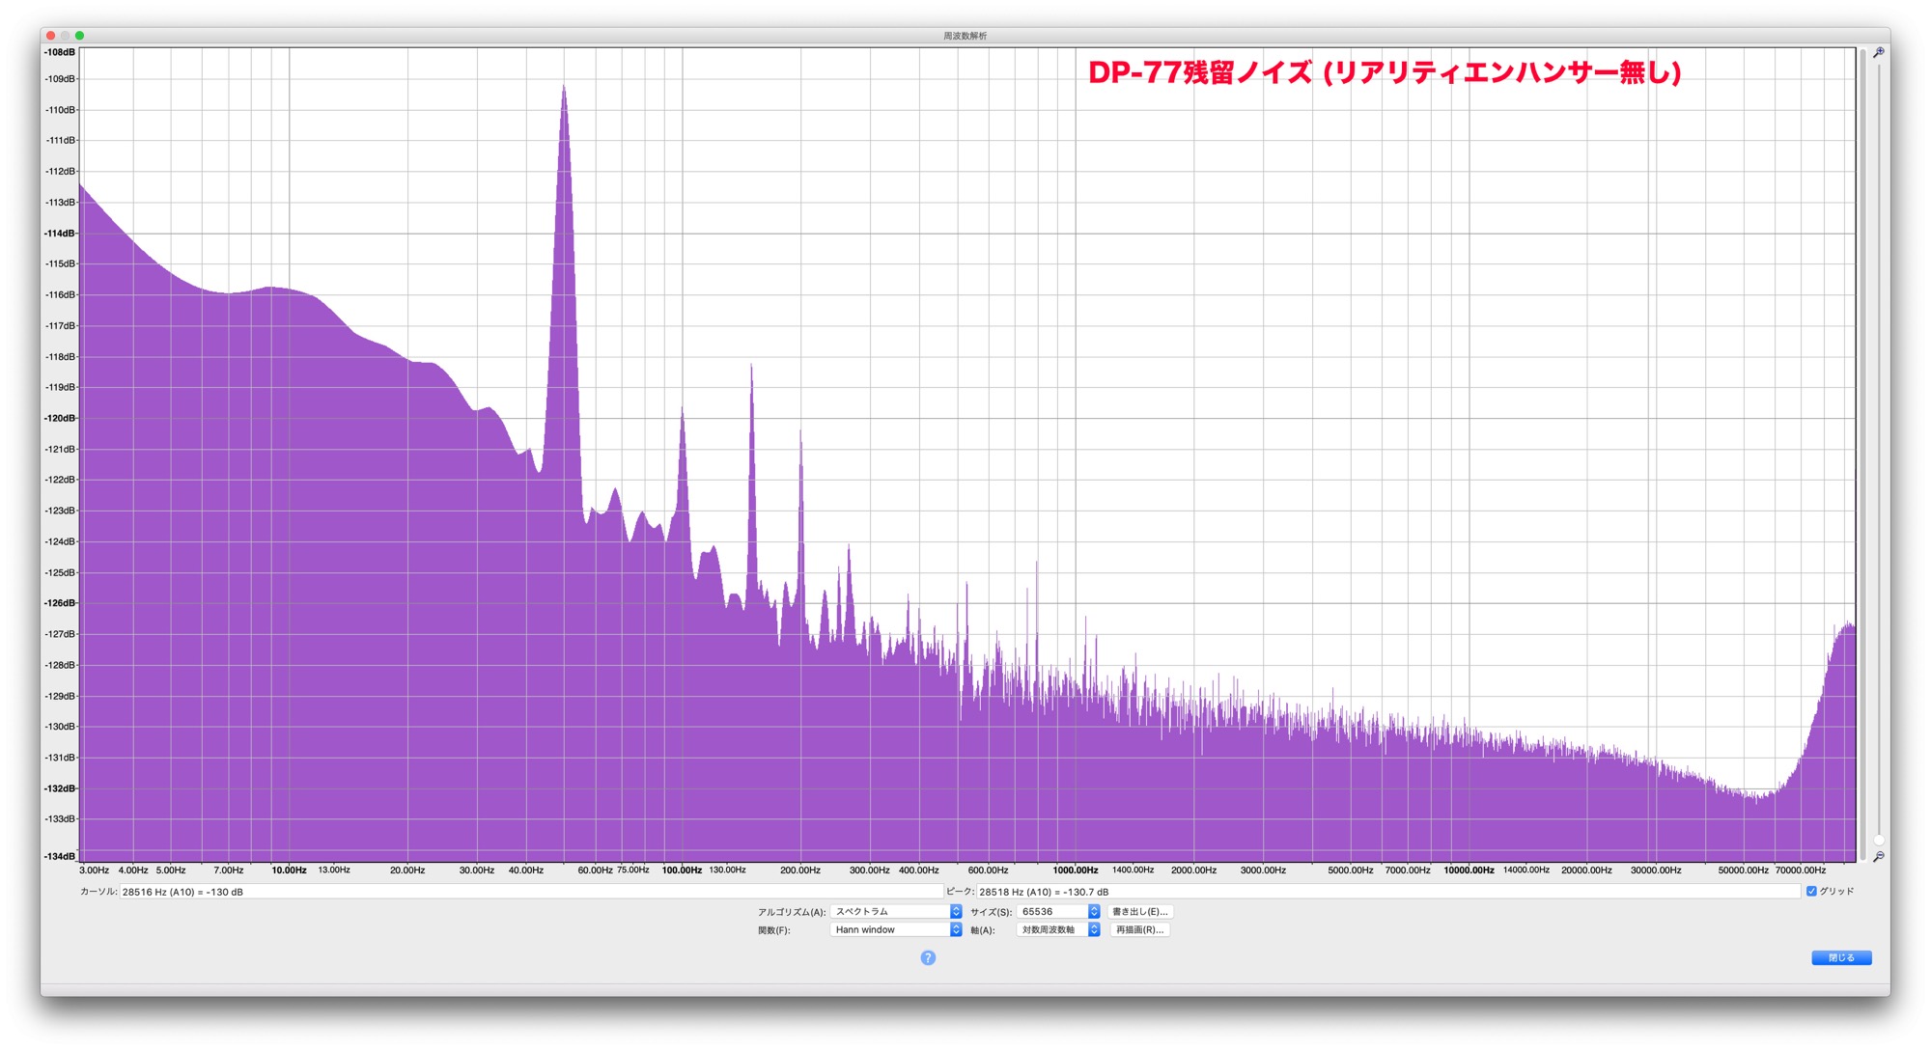Click the 10.00Hz frequency axis label
The height and width of the screenshot is (1050, 1931).
289,870
